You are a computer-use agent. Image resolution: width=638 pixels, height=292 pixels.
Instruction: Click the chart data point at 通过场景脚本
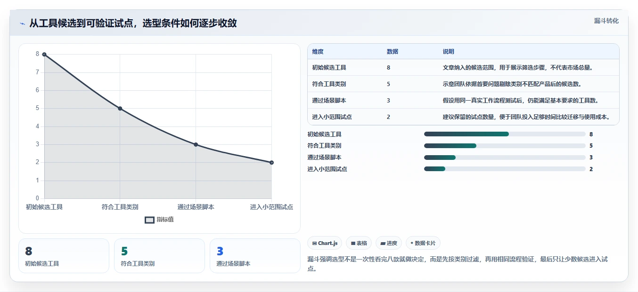click(x=196, y=144)
